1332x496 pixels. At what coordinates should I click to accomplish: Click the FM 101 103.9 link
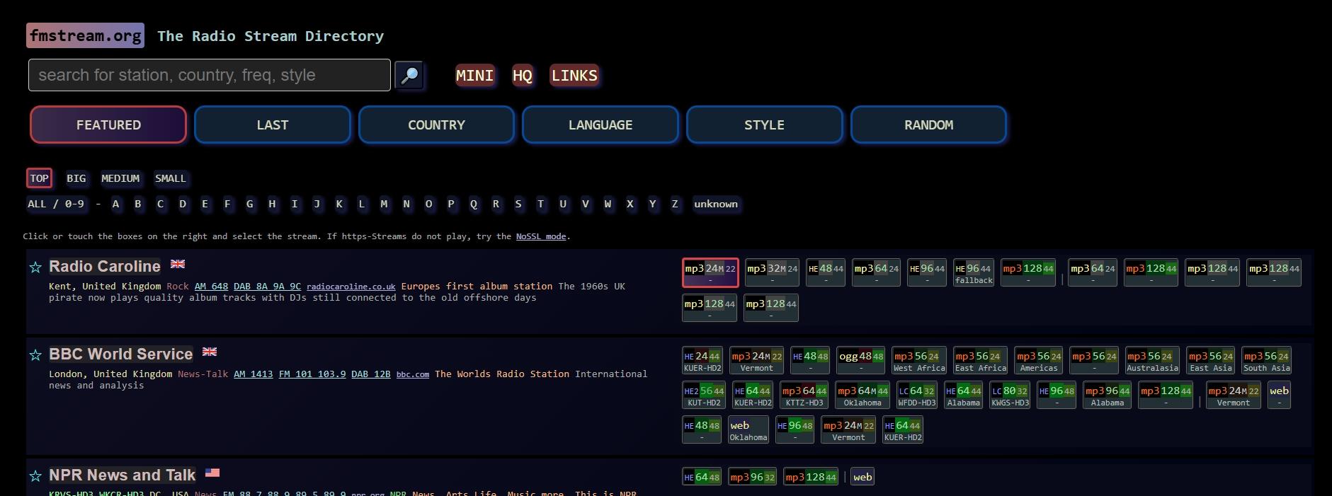tap(312, 374)
